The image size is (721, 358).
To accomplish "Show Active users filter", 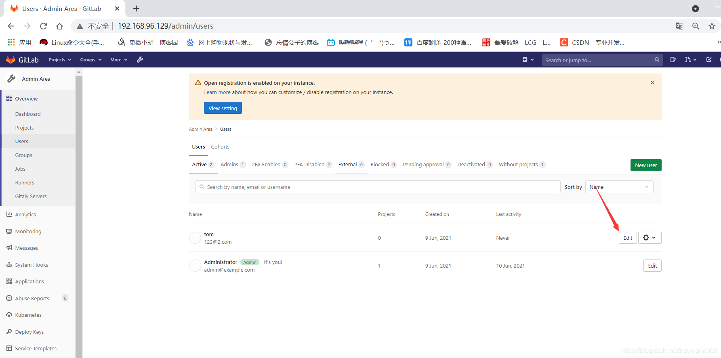I will [203, 165].
